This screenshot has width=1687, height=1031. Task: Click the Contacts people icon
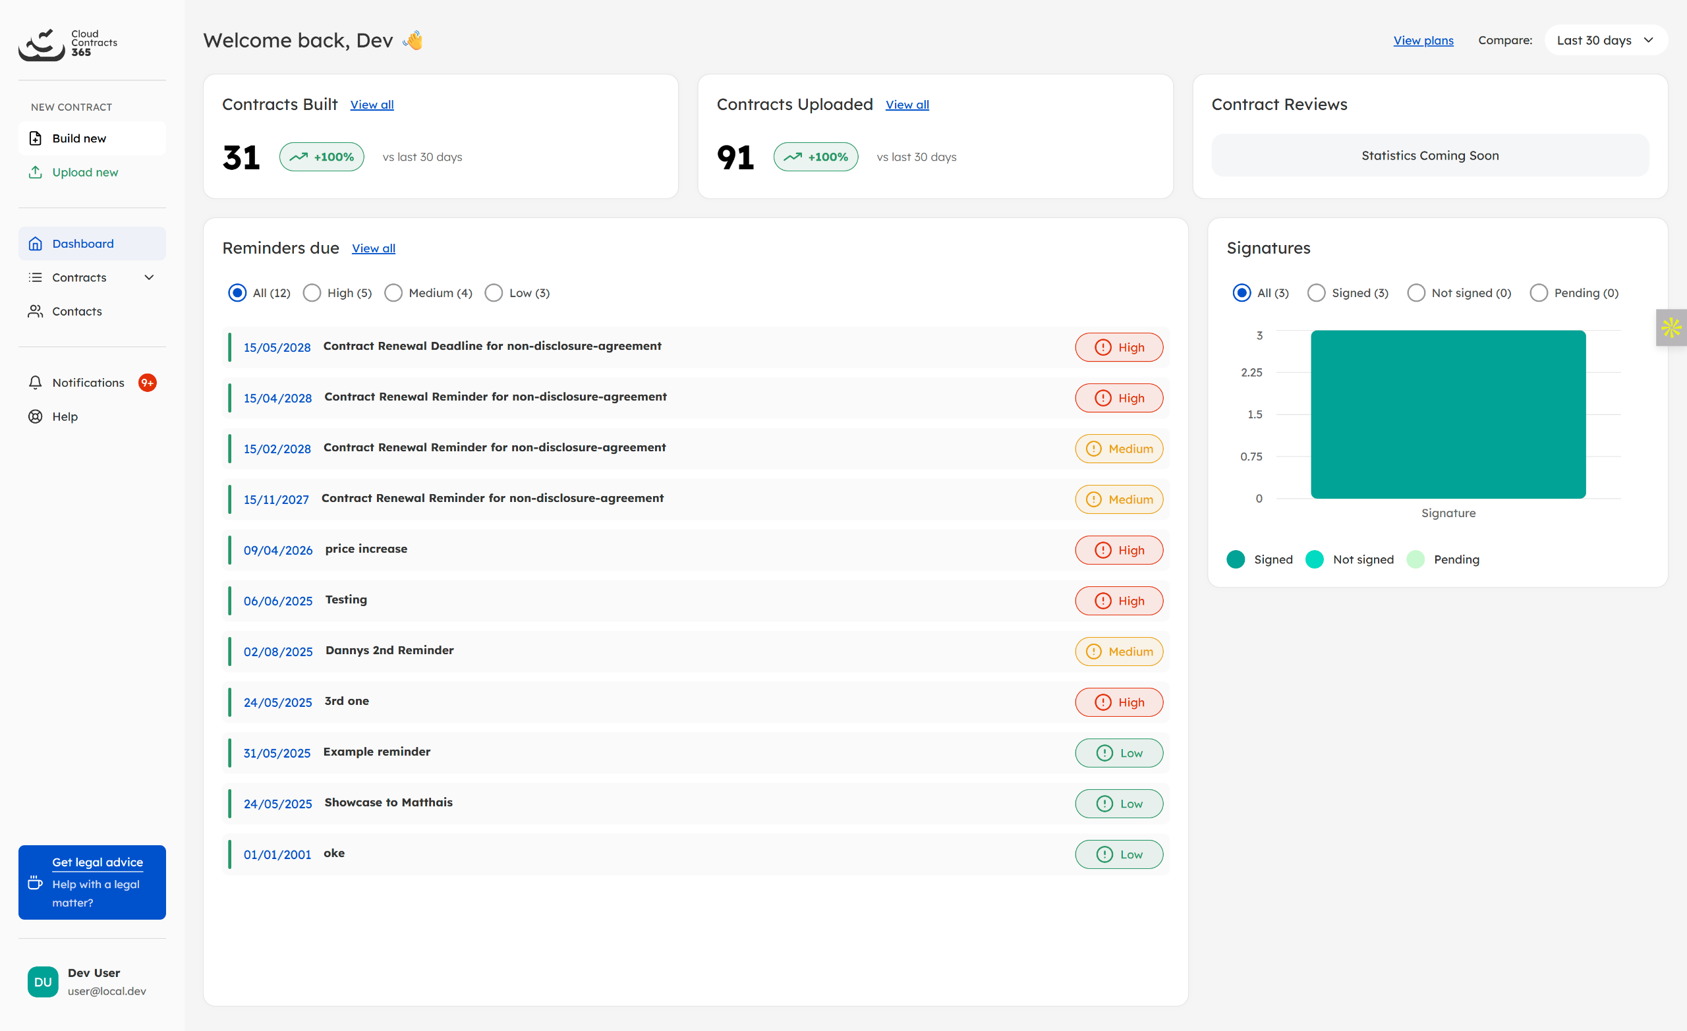36,312
